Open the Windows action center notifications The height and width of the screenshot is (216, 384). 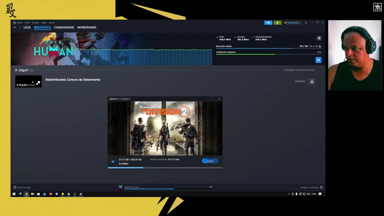pyautogui.click(x=320, y=194)
